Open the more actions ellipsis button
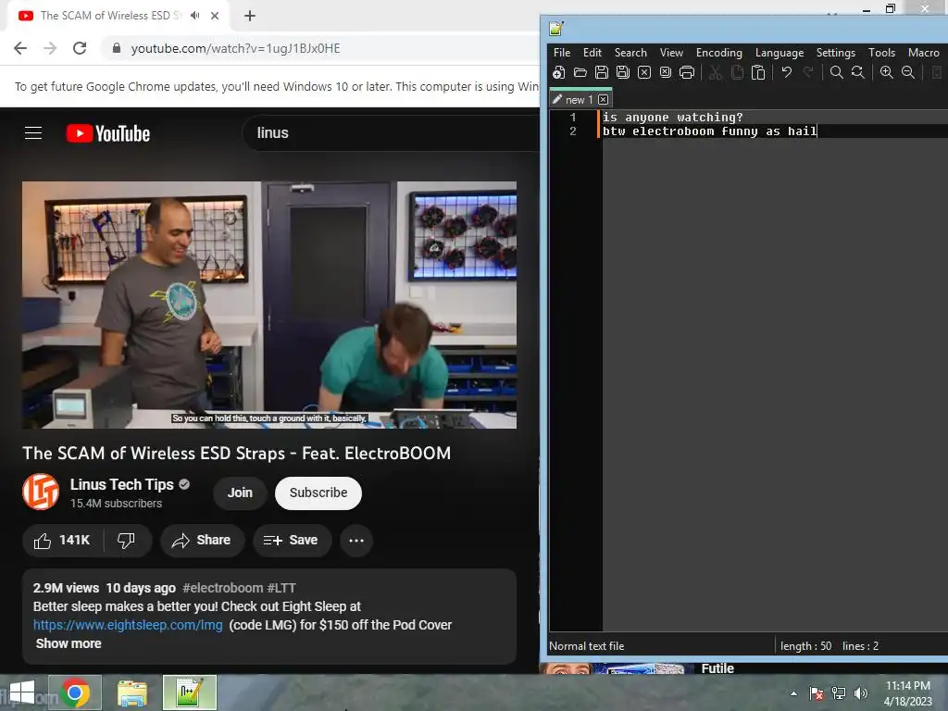 pyautogui.click(x=356, y=540)
